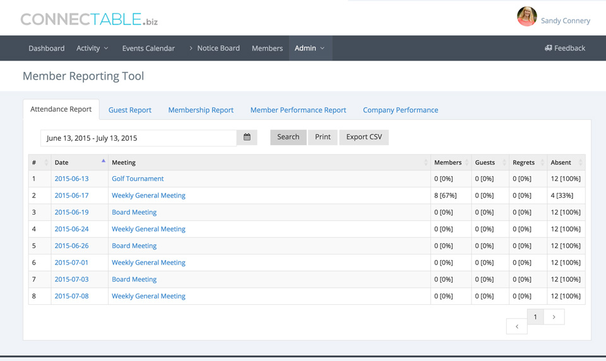606x361 pixels.
Task: Click the ConnecTable.biz logo
Action: point(89,20)
